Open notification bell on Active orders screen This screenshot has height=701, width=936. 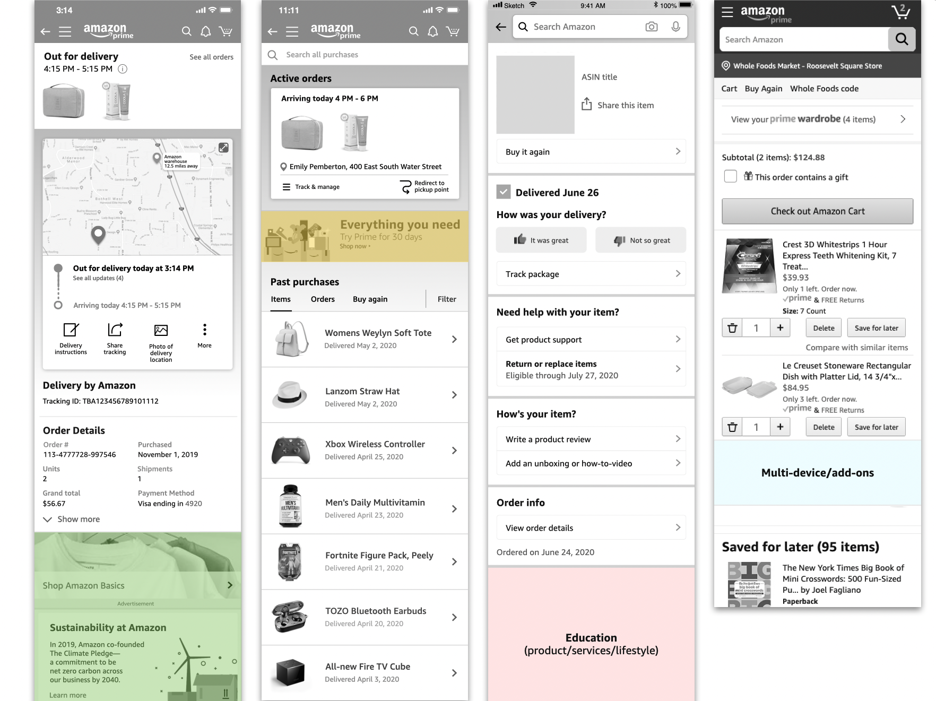point(433,31)
